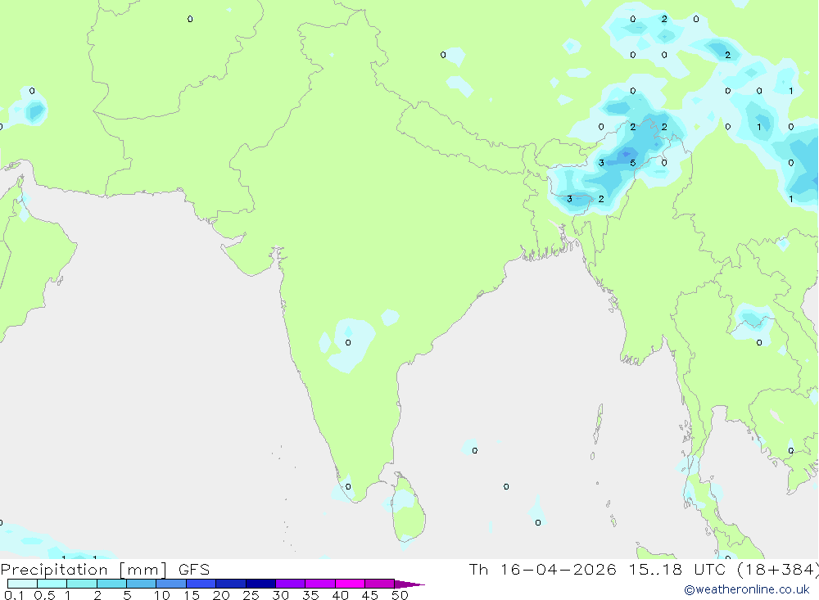Click the 20–25 mm legend color swatch
The height and width of the screenshot is (600, 819).
click(231, 584)
